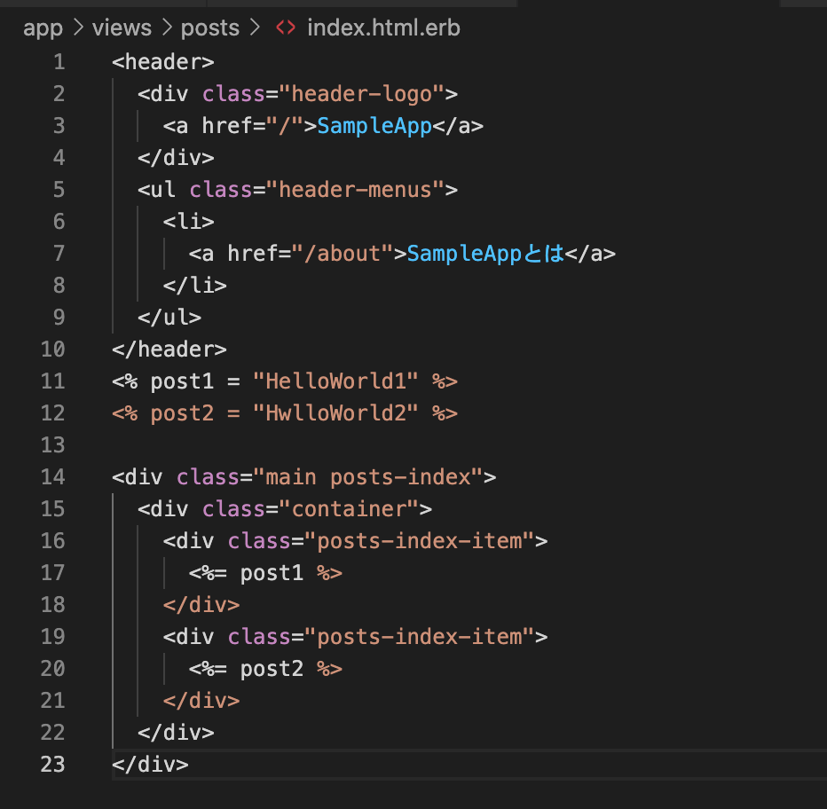The image size is (827, 809).
Task: Click the index.html.erb breadcrumb filename
Action: point(383,27)
